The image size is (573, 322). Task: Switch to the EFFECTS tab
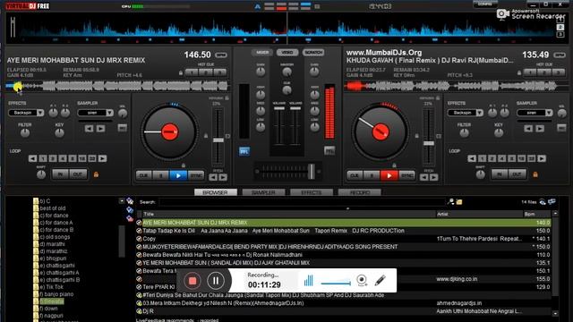[312, 192]
